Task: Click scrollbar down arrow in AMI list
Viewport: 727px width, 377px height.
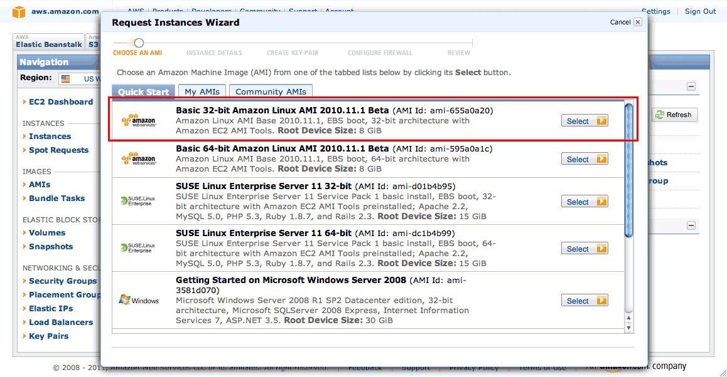Action: (x=628, y=328)
